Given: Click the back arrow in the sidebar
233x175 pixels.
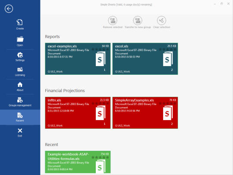Looking at the screenshot, I should coord(9,9).
